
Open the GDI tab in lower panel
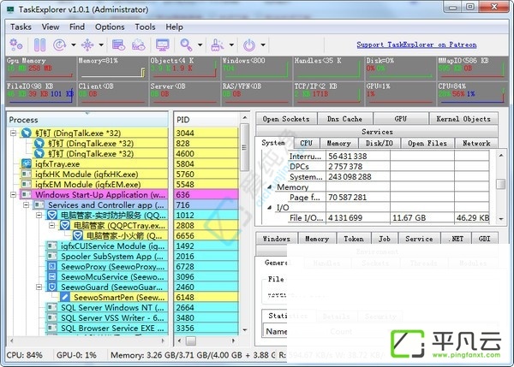485,239
